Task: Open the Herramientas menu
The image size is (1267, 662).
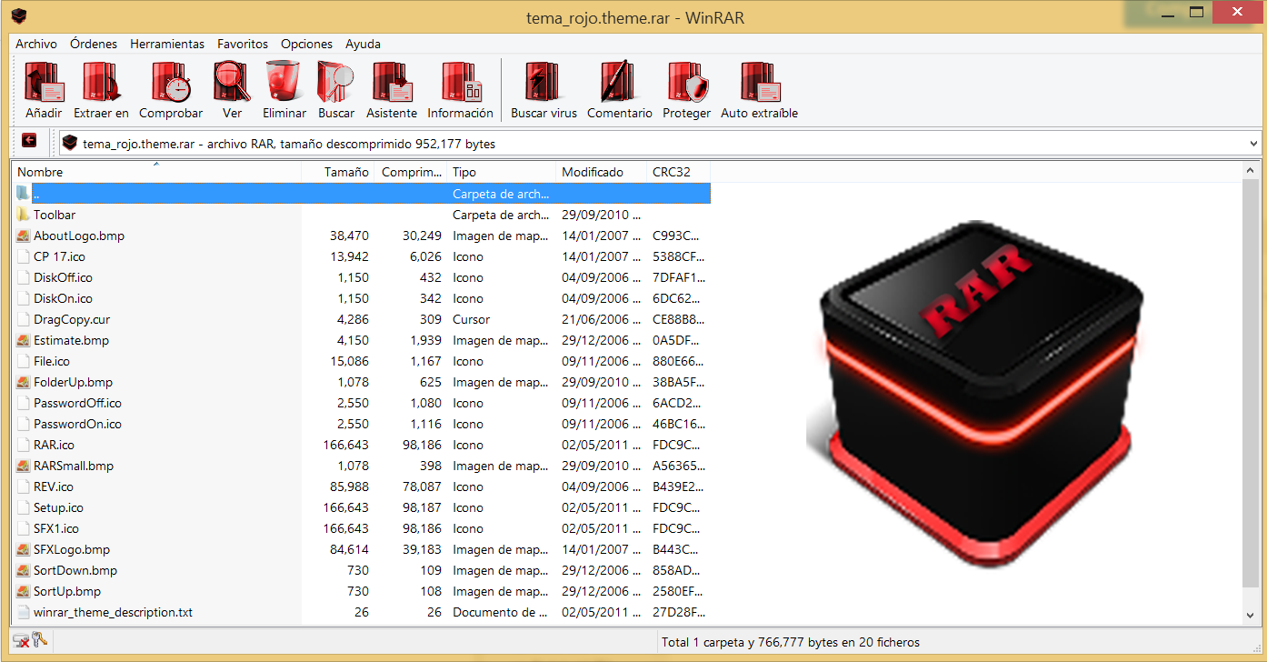Action: 167,44
